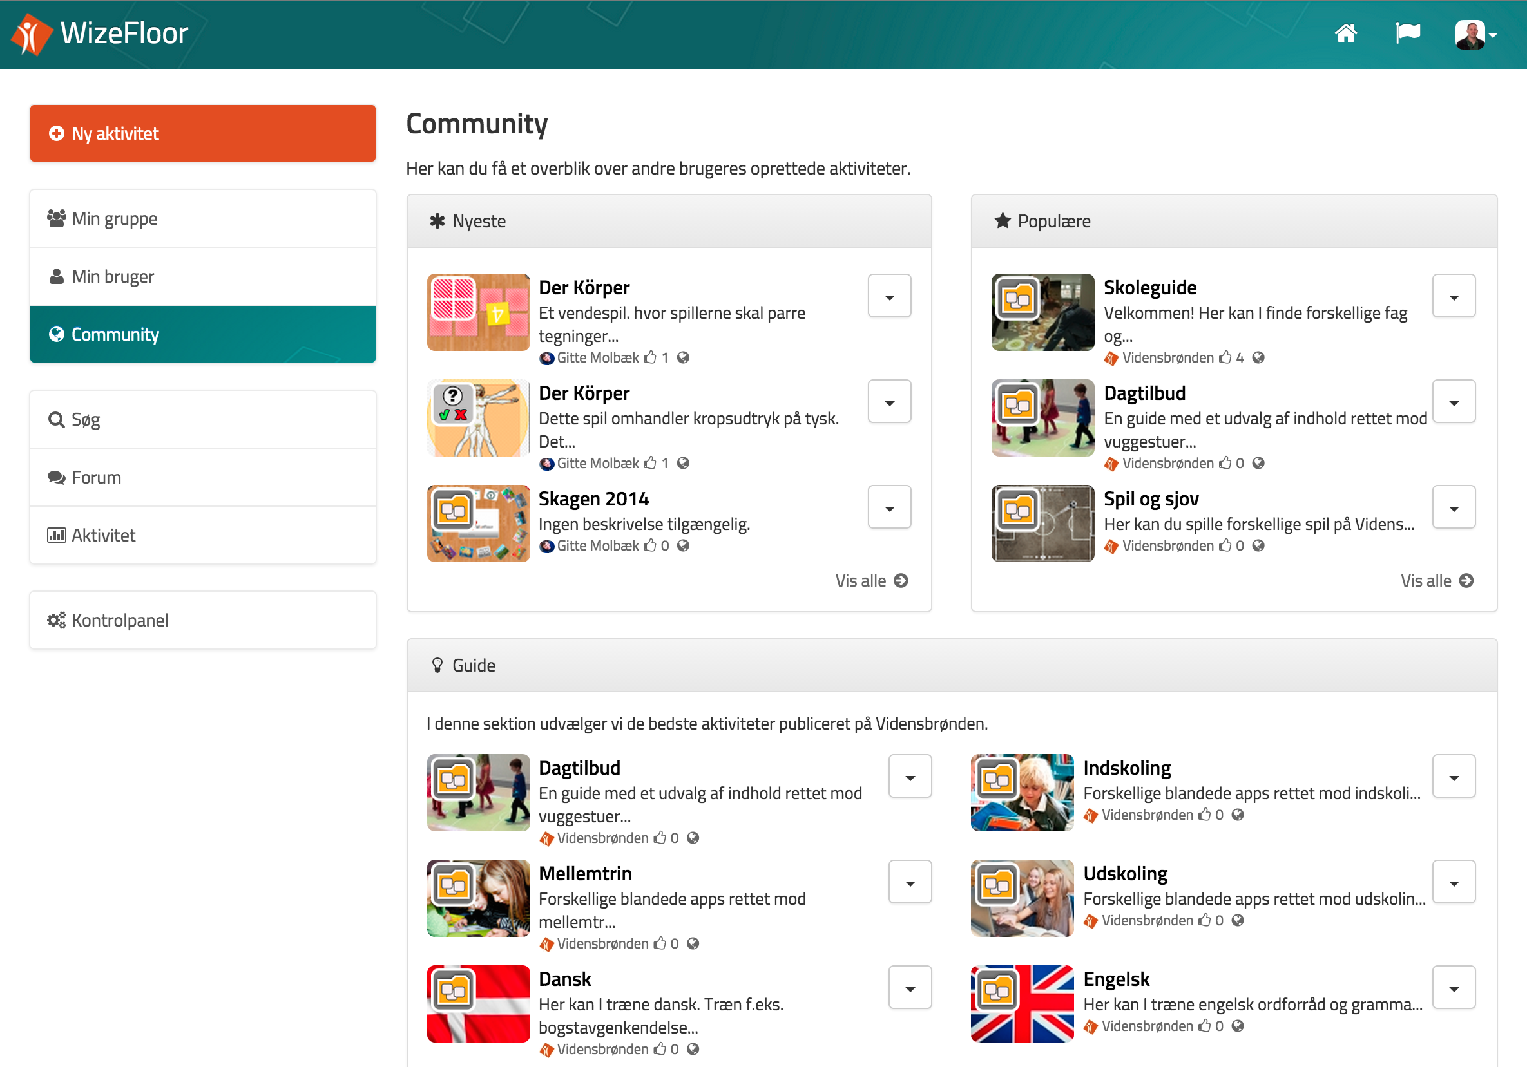The width and height of the screenshot is (1527, 1067).
Task: Click the Dansk flag thumbnail
Action: (x=478, y=1004)
